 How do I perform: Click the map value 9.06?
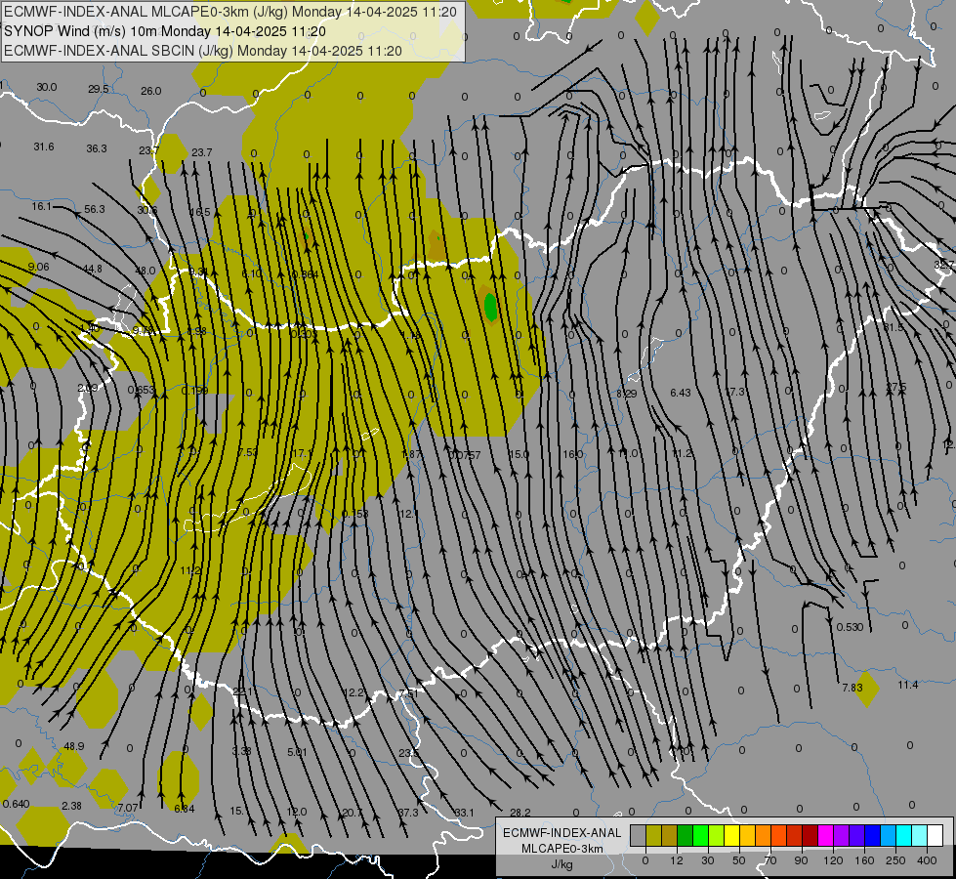[x=38, y=267]
